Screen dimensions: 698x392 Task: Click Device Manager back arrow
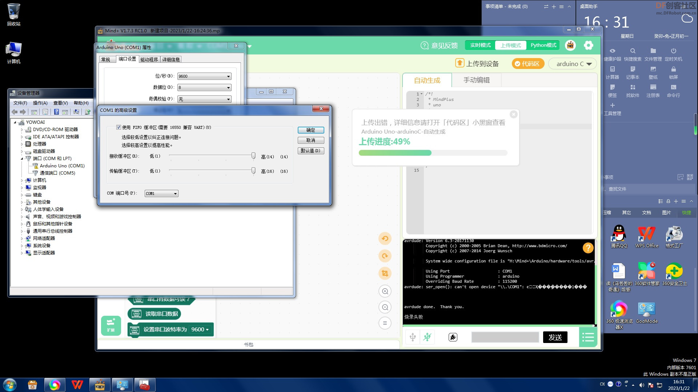coord(15,112)
